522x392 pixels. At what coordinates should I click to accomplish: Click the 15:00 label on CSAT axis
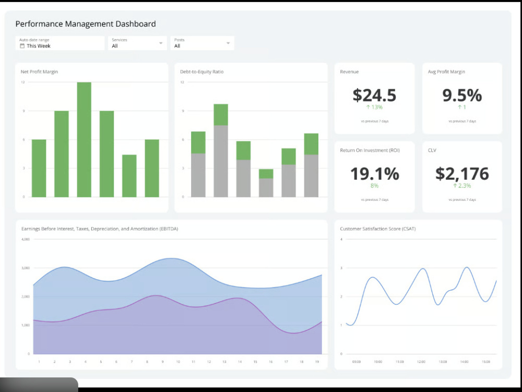[485, 362]
